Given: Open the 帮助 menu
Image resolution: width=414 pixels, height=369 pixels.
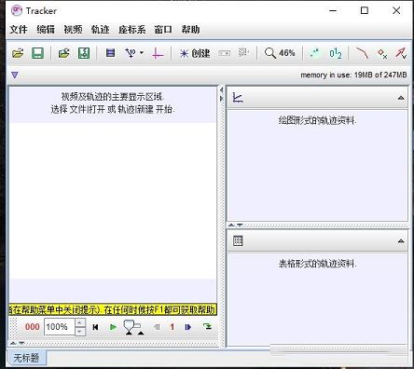Looking at the screenshot, I should [190, 30].
